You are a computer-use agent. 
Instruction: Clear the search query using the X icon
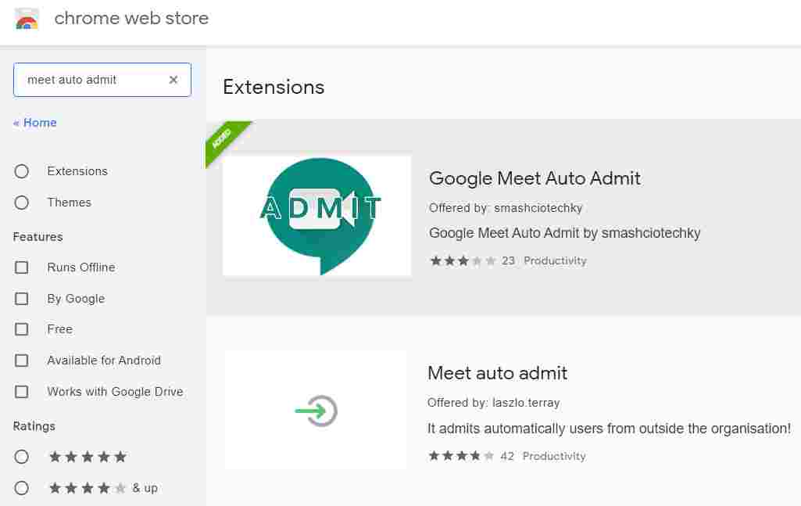tap(173, 79)
